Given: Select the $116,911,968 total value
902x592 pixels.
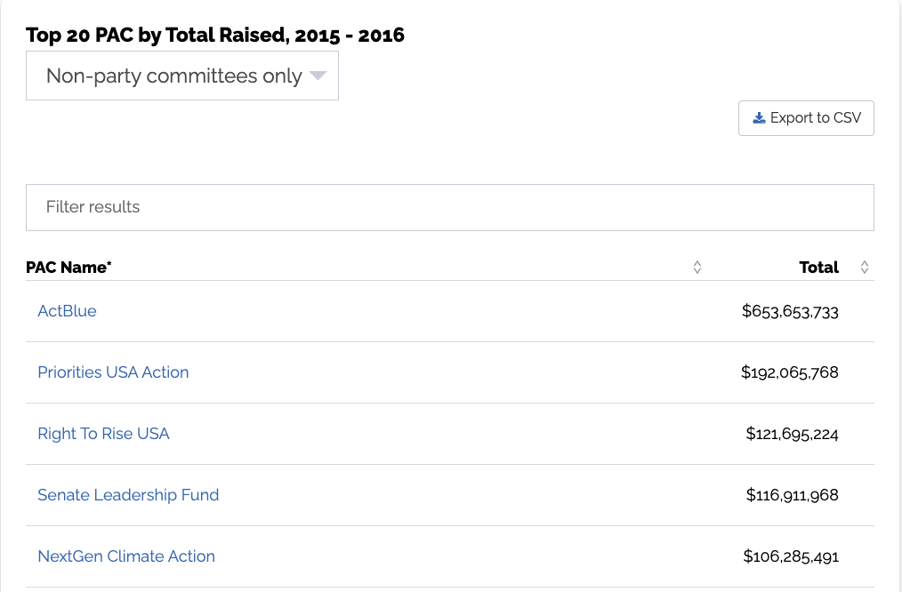Looking at the screenshot, I should 792,495.
